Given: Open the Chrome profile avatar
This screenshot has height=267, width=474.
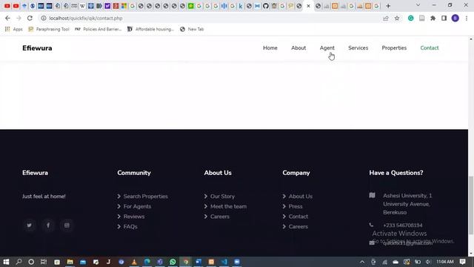Looking at the screenshot, I should pyautogui.click(x=455, y=18).
